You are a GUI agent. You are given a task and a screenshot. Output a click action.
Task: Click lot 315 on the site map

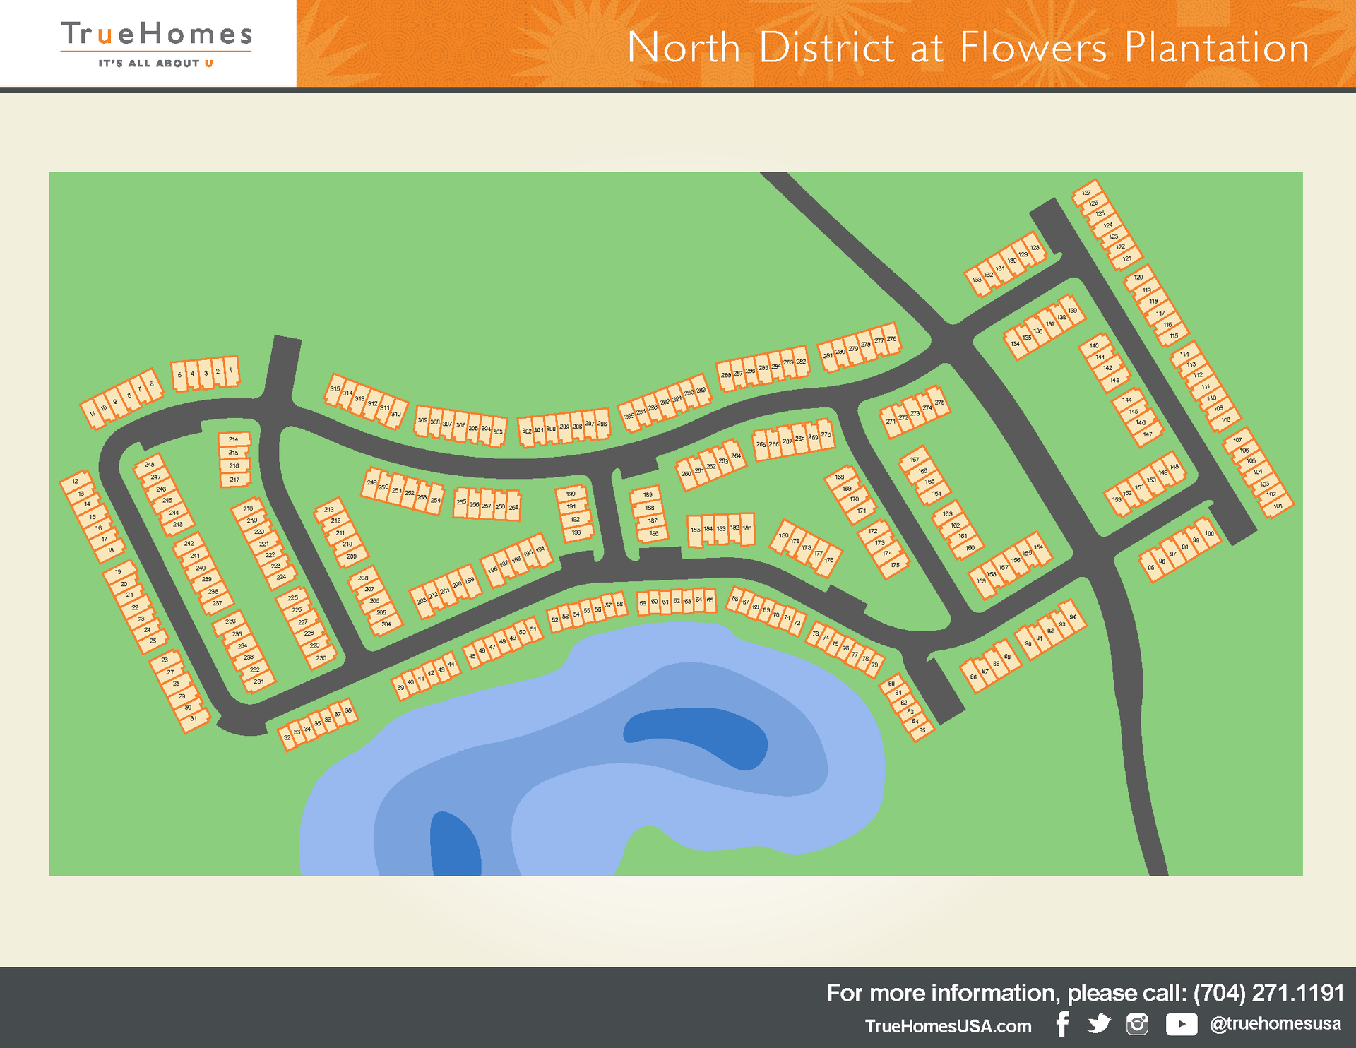(x=335, y=389)
